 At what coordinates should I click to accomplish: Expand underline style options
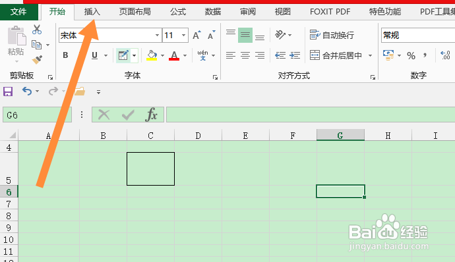[x=106, y=55]
